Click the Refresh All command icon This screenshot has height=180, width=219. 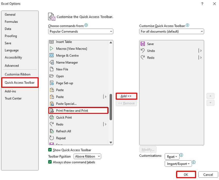53,131
